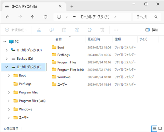
Task: Switch to details list view in status bar
Action: [154, 129]
